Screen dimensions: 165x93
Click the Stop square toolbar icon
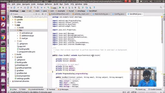click(x=75, y=7)
